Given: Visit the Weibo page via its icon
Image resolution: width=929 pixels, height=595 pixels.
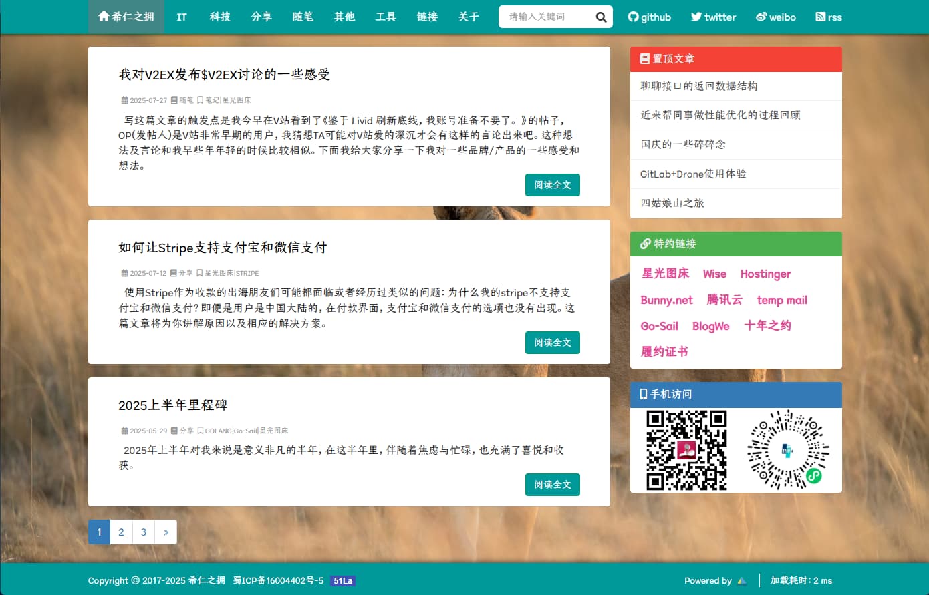Looking at the screenshot, I should [x=760, y=17].
